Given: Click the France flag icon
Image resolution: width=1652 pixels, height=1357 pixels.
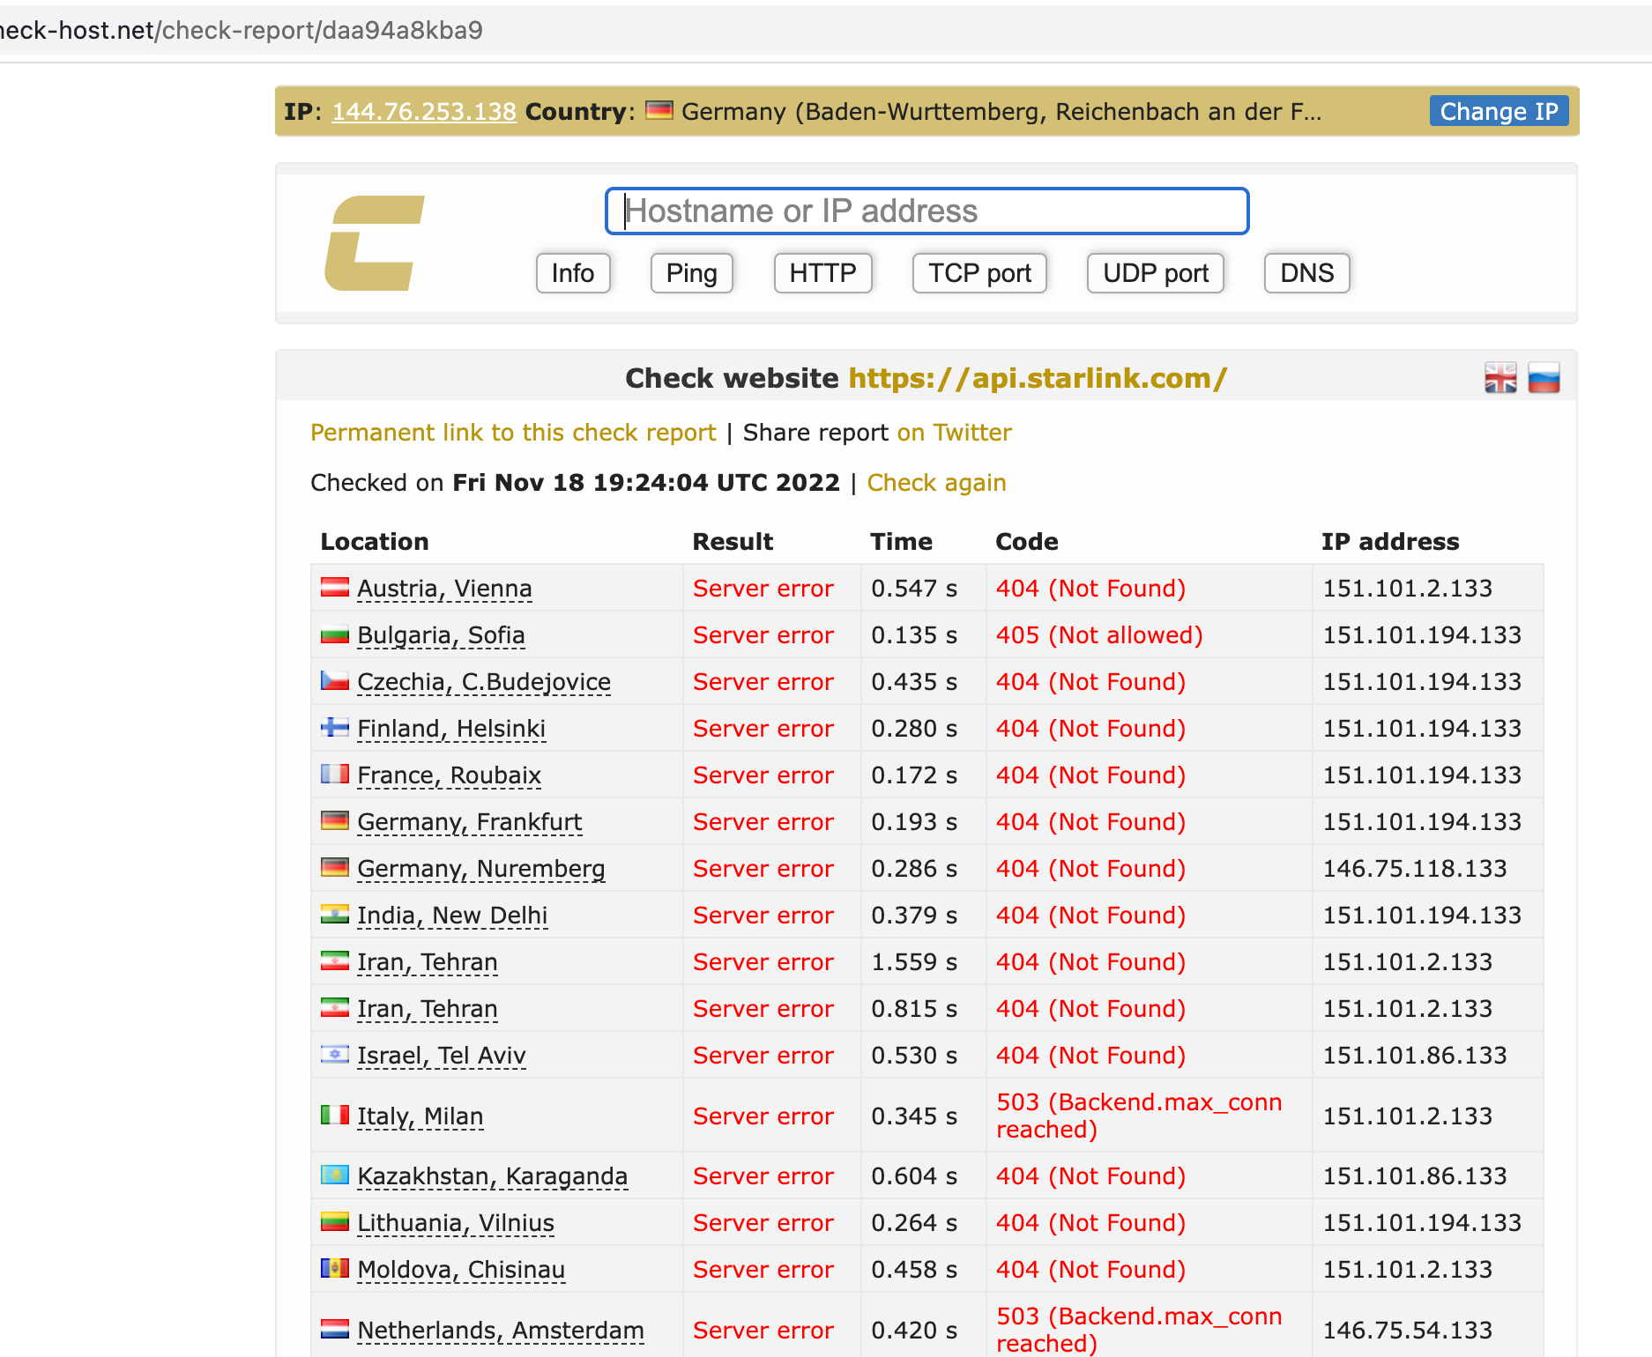Looking at the screenshot, I should coord(334,774).
